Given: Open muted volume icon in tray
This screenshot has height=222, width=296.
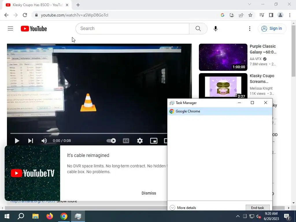Looking at the screenshot, I should coord(259,216).
